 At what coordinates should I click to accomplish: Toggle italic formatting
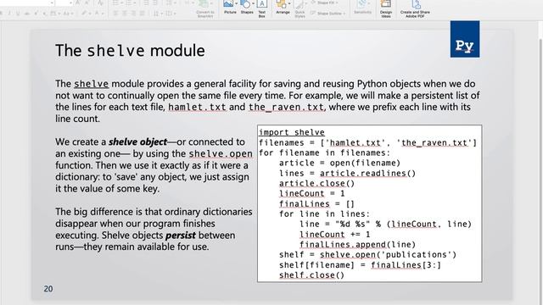coord(9,14)
